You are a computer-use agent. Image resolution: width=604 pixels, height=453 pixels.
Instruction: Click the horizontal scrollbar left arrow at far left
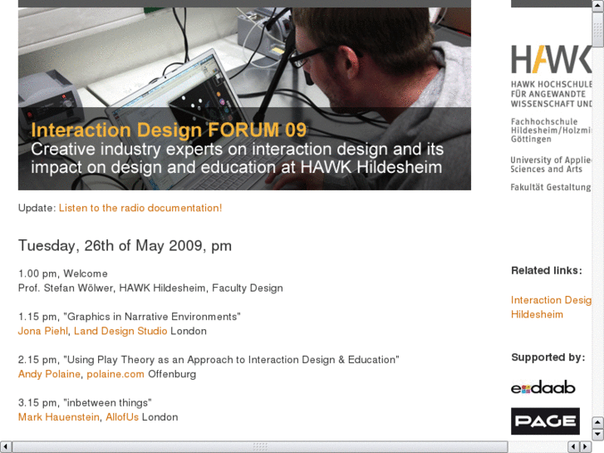click(6, 447)
